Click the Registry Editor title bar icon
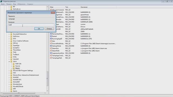173x97 pixels. (x=1, y=1)
